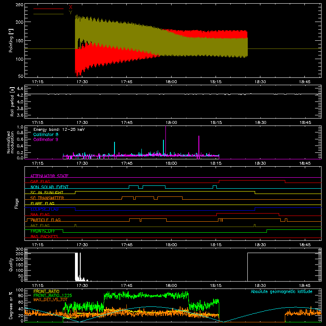Screen dimensions: 326x326
Task: Click the 3.6 tick on Roll period axis
Action: [x=20, y=115]
